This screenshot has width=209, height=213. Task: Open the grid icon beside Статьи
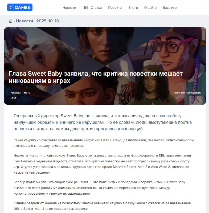coord(86,7)
